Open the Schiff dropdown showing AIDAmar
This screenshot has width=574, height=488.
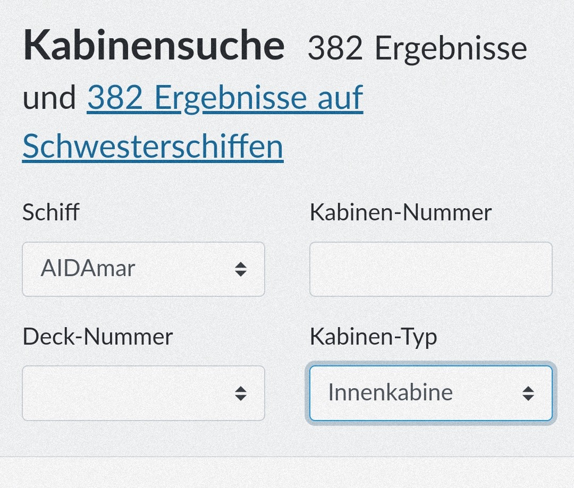[143, 269]
